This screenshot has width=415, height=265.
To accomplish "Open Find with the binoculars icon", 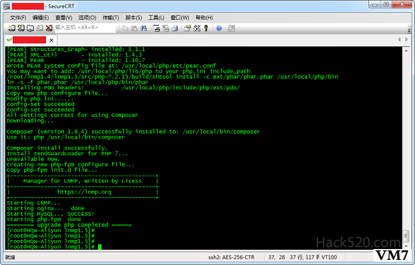I will pyautogui.click(x=144, y=28).
